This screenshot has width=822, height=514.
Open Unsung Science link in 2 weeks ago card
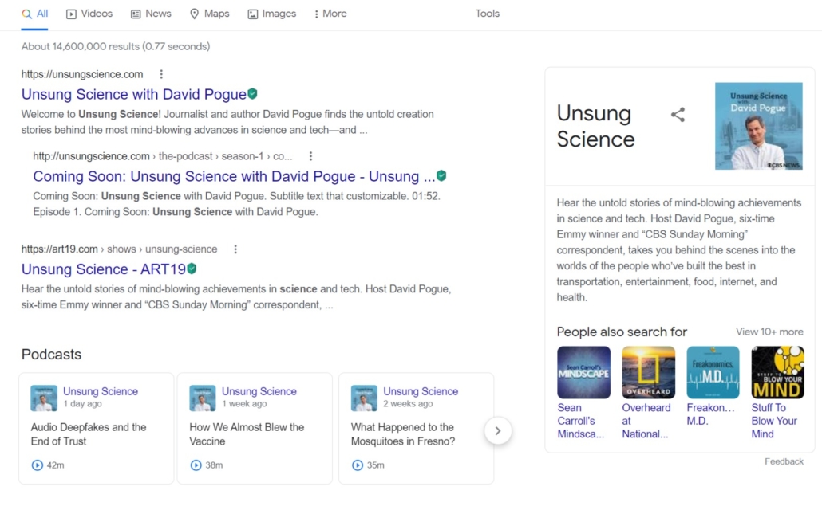click(421, 391)
